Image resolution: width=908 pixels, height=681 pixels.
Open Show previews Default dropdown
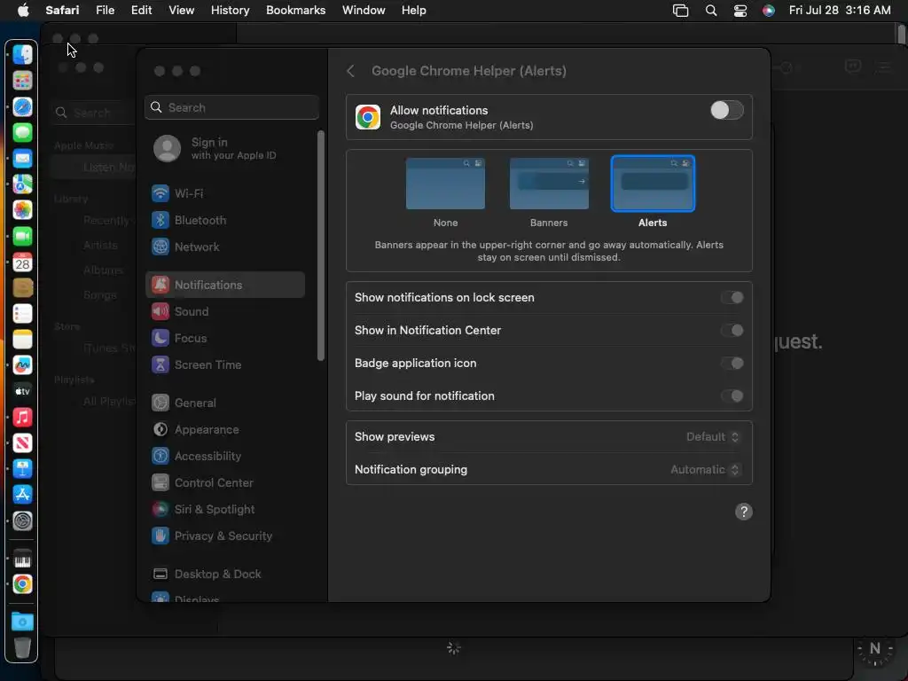[713, 437]
